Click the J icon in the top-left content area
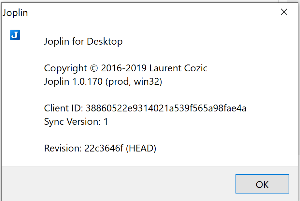This screenshot has height=201, width=300. (15, 35)
